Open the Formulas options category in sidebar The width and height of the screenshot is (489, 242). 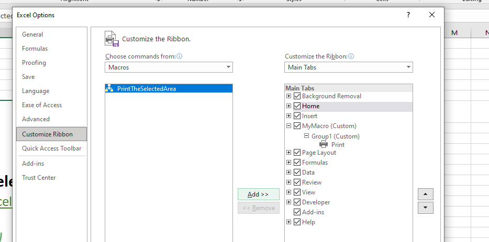point(51,49)
